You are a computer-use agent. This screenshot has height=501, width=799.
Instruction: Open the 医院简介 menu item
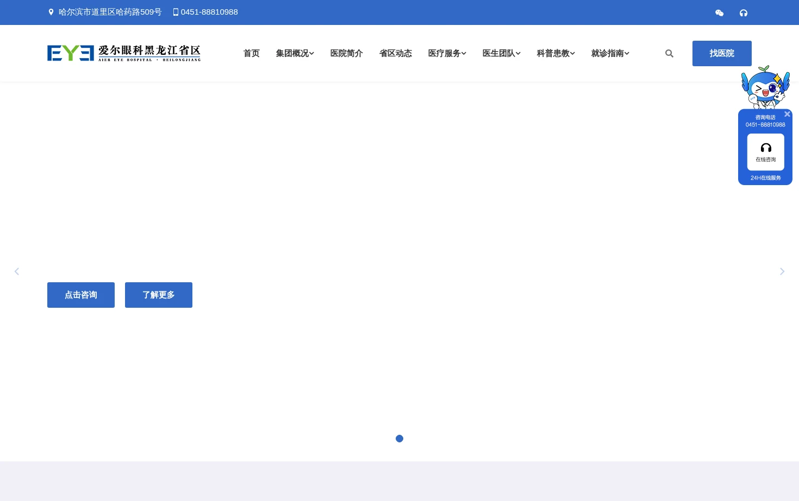pos(346,53)
